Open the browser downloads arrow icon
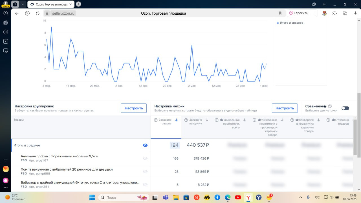Screen dimensions: 361x203 coord(355,13)
